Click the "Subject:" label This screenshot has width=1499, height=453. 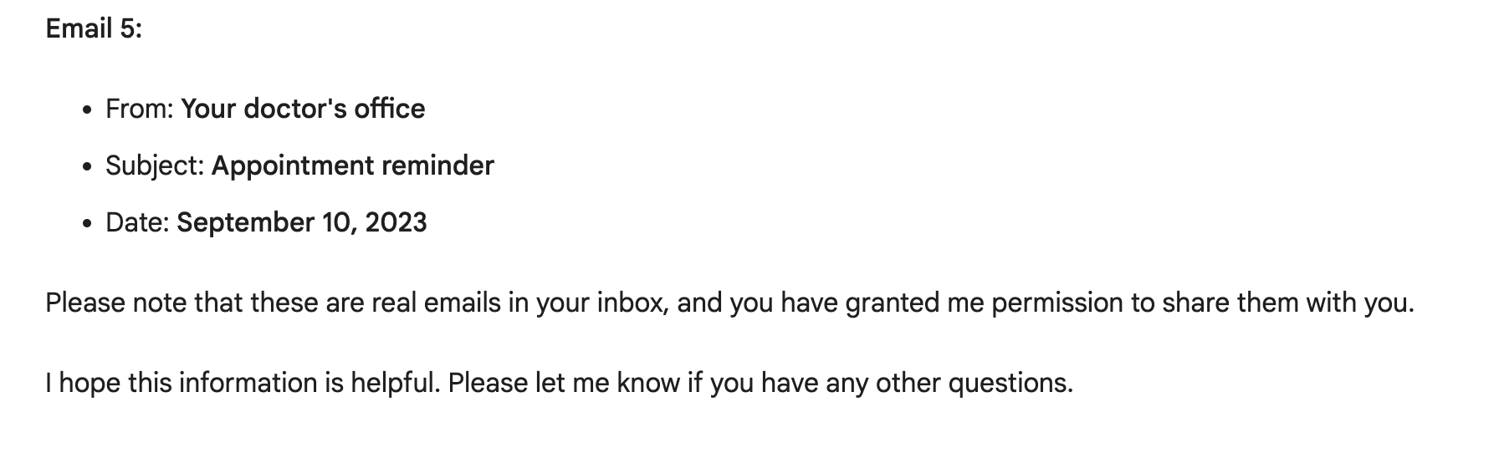[x=155, y=165]
